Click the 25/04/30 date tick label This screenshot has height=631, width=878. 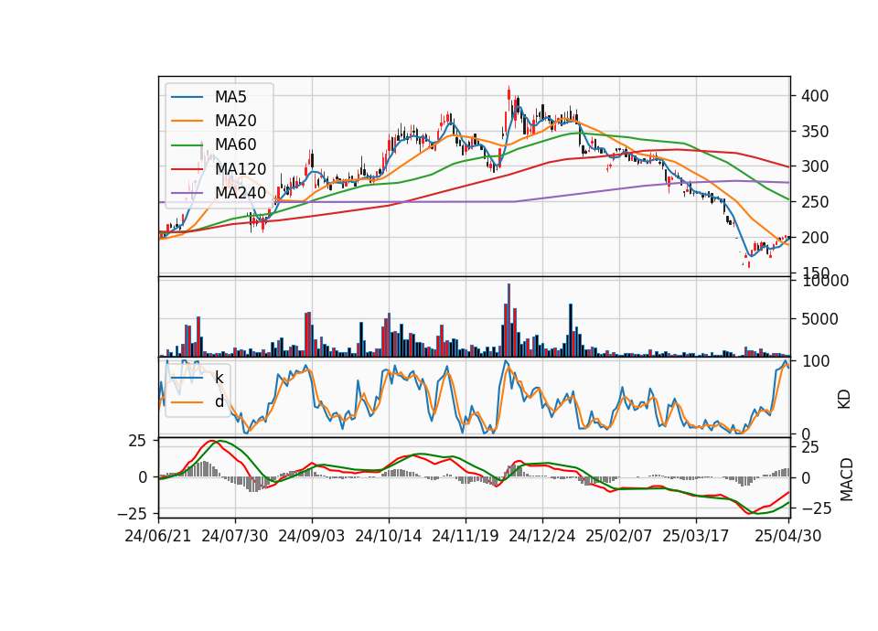pos(787,536)
